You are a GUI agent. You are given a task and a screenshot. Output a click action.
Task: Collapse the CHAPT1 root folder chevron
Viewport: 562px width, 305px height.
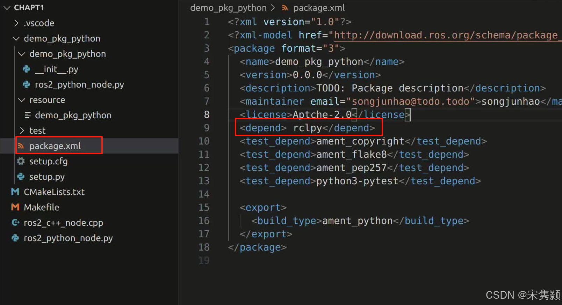(x=7, y=8)
